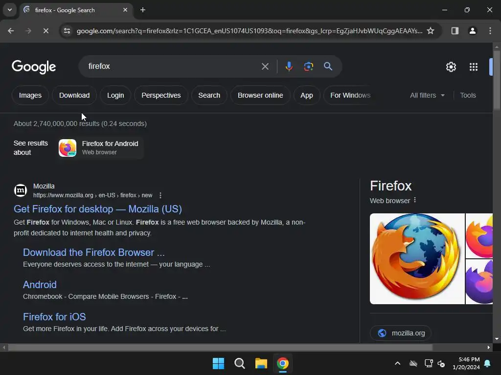Open the Firefox for Android result card
The width and height of the screenshot is (501, 375).
pyautogui.click(x=101, y=147)
